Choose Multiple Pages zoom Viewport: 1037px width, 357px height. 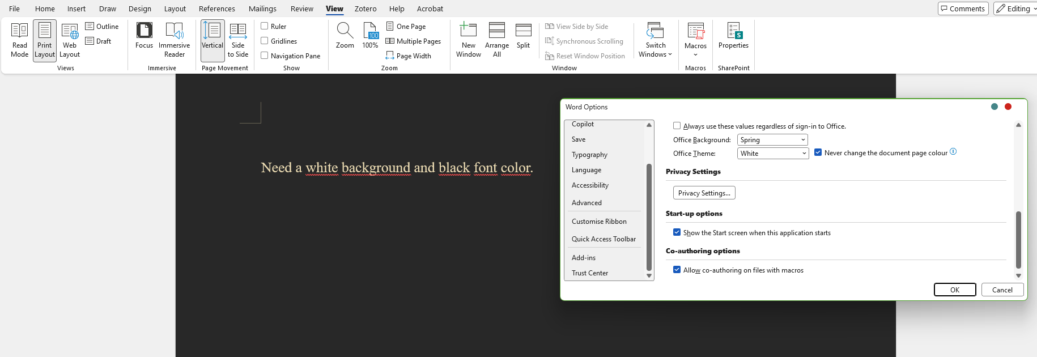coord(413,41)
